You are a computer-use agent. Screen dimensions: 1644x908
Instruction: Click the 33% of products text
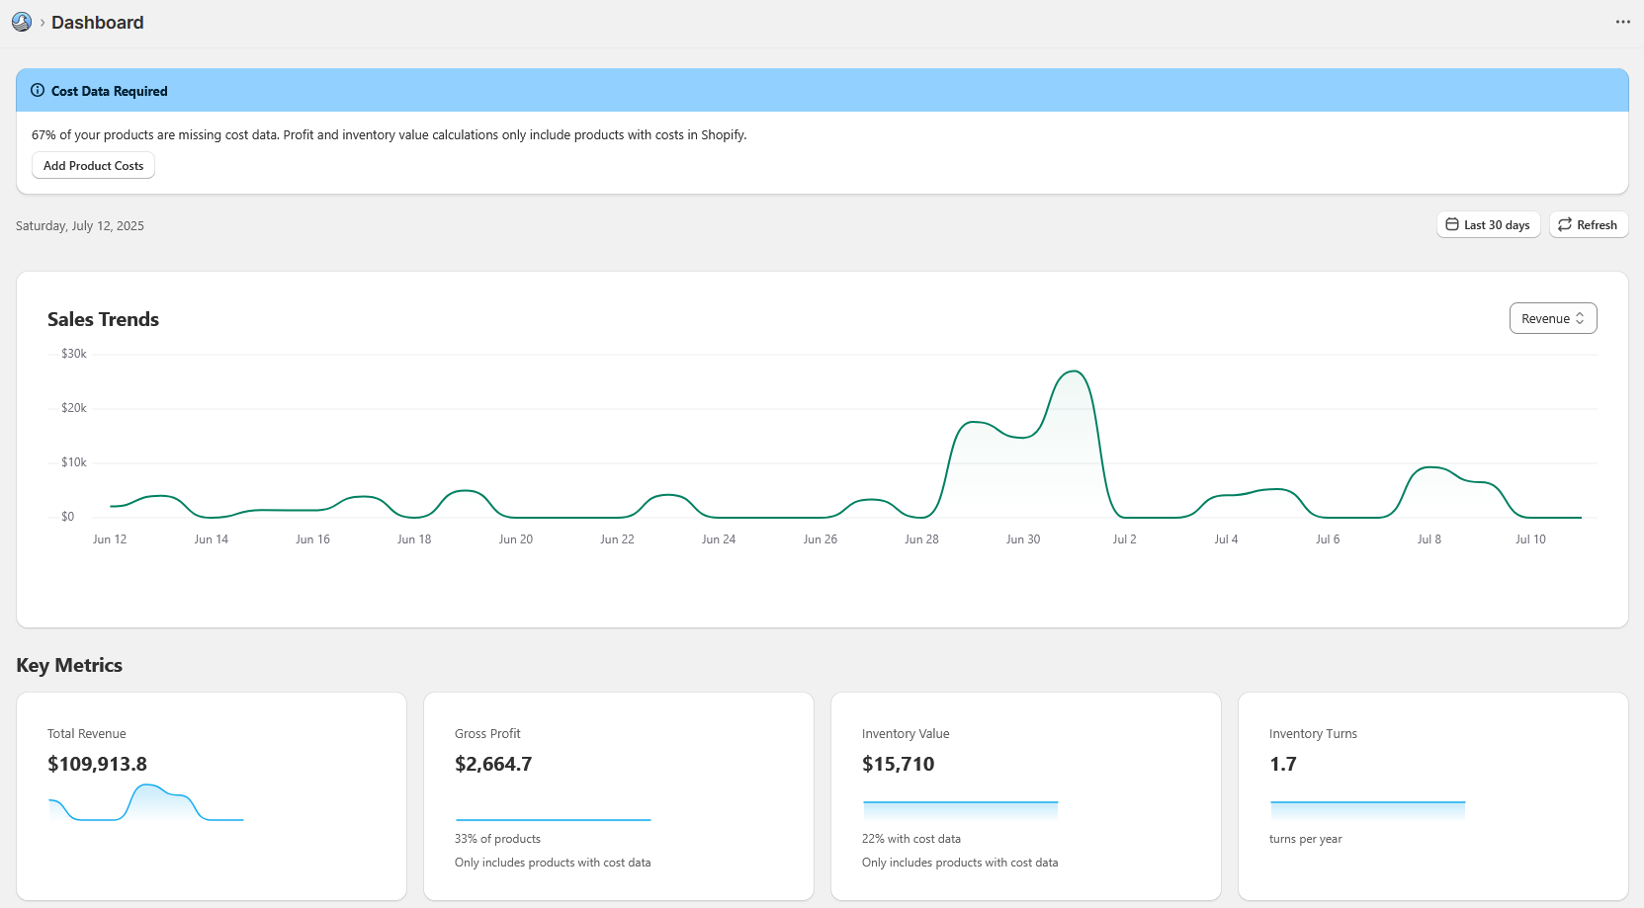[497, 839]
